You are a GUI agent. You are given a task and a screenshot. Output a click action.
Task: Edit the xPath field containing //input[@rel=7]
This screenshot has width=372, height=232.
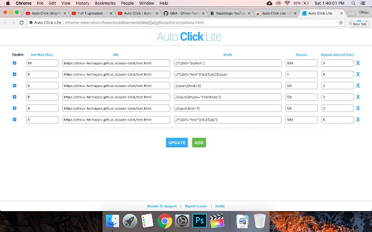[228, 108]
